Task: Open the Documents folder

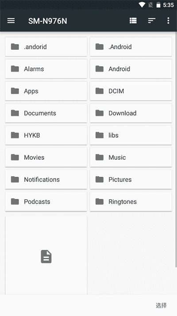Action: coord(46,113)
